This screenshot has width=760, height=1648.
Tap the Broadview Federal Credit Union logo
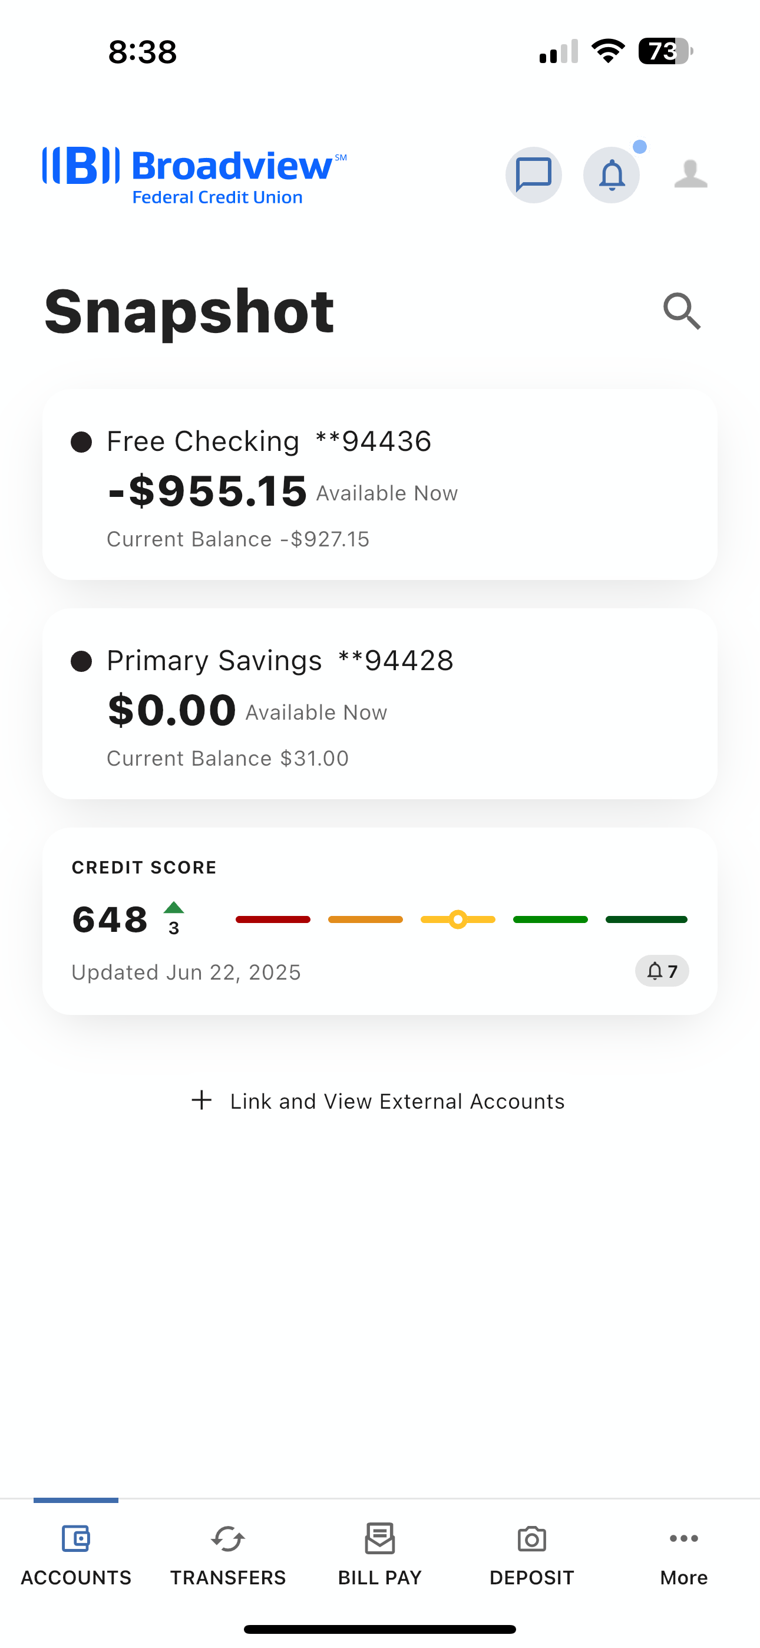(x=194, y=174)
